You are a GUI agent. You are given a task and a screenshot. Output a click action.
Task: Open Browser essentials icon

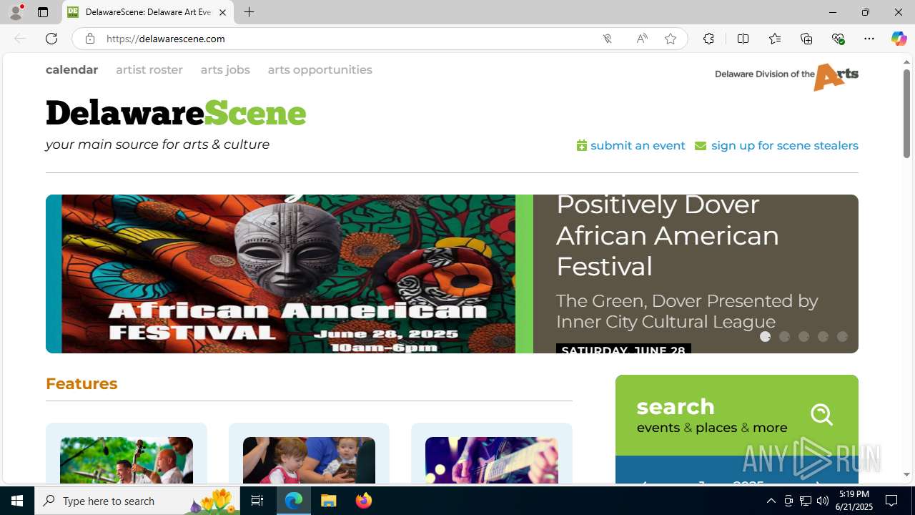(x=838, y=39)
